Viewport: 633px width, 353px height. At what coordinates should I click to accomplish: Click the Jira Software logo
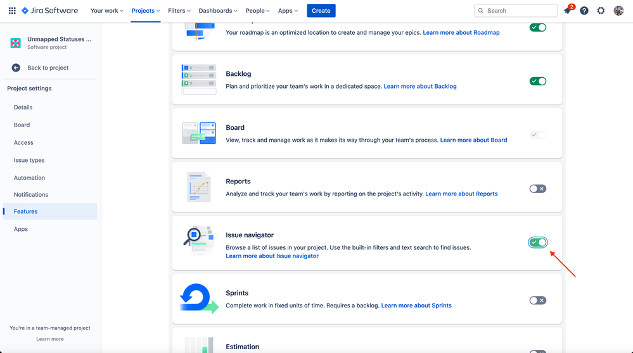49,11
